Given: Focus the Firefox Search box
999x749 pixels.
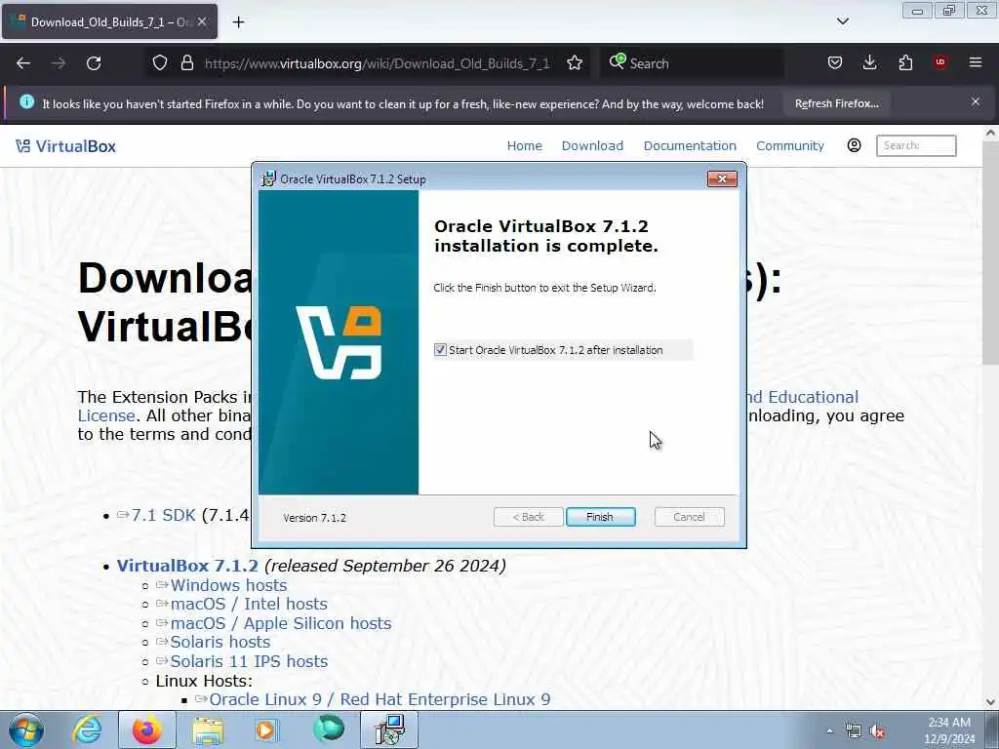Looking at the screenshot, I should [x=692, y=63].
